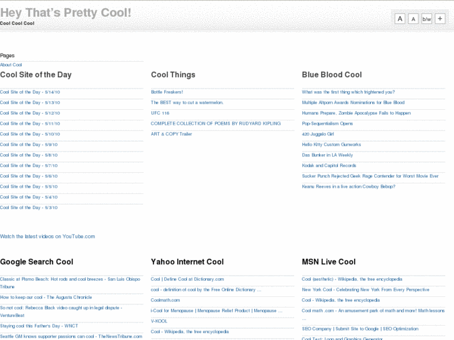Viewport: 454px width, 340px height.
Task: Open Staying cool this Father's Day link
Action: (39, 326)
